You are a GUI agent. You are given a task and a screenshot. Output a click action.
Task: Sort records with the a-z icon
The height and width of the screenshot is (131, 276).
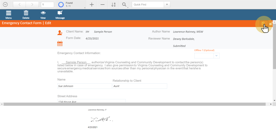[113, 5]
